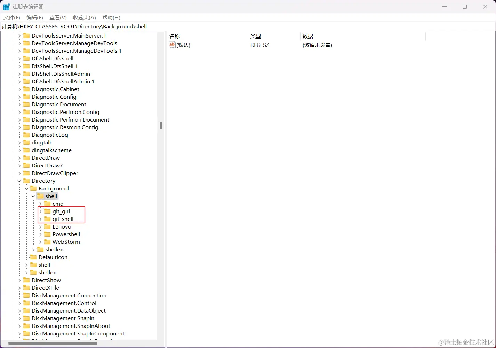
Task: Click the DirectDrawClipper folder icon
Action: [x=26, y=173]
